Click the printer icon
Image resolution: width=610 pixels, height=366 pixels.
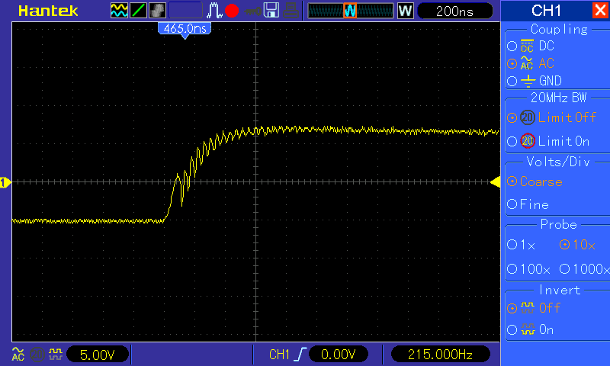pyautogui.click(x=291, y=11)
